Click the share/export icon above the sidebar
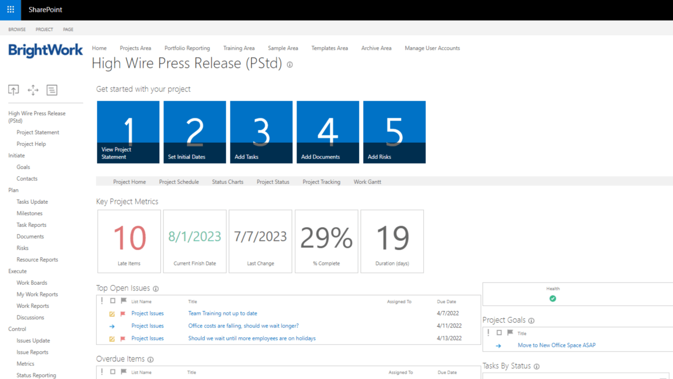Image resolution: width=673 pixels, height=379 pixels. point(13,89)
